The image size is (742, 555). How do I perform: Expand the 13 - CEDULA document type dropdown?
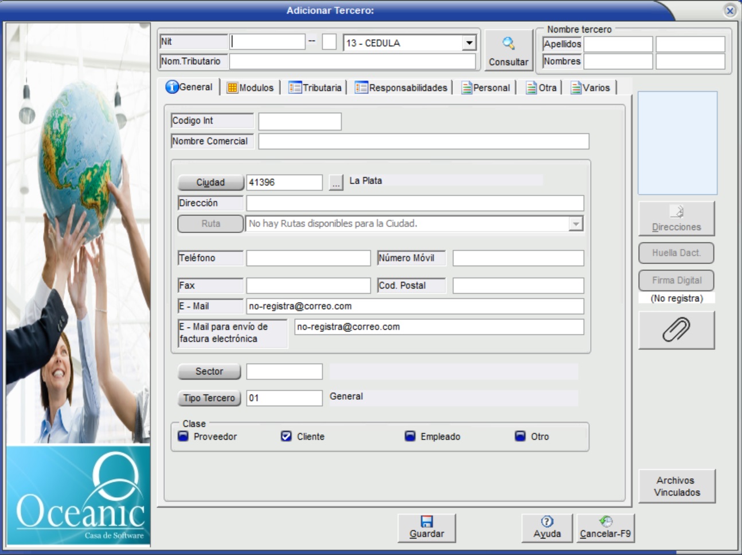click(x=469, y=43)
